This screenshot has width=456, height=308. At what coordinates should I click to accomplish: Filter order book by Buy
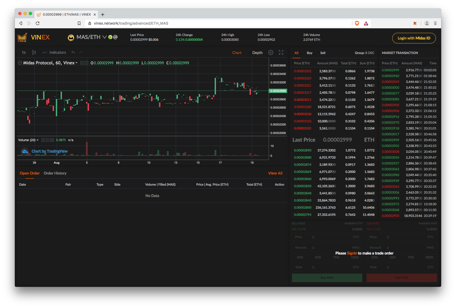[x=309, y=53]
